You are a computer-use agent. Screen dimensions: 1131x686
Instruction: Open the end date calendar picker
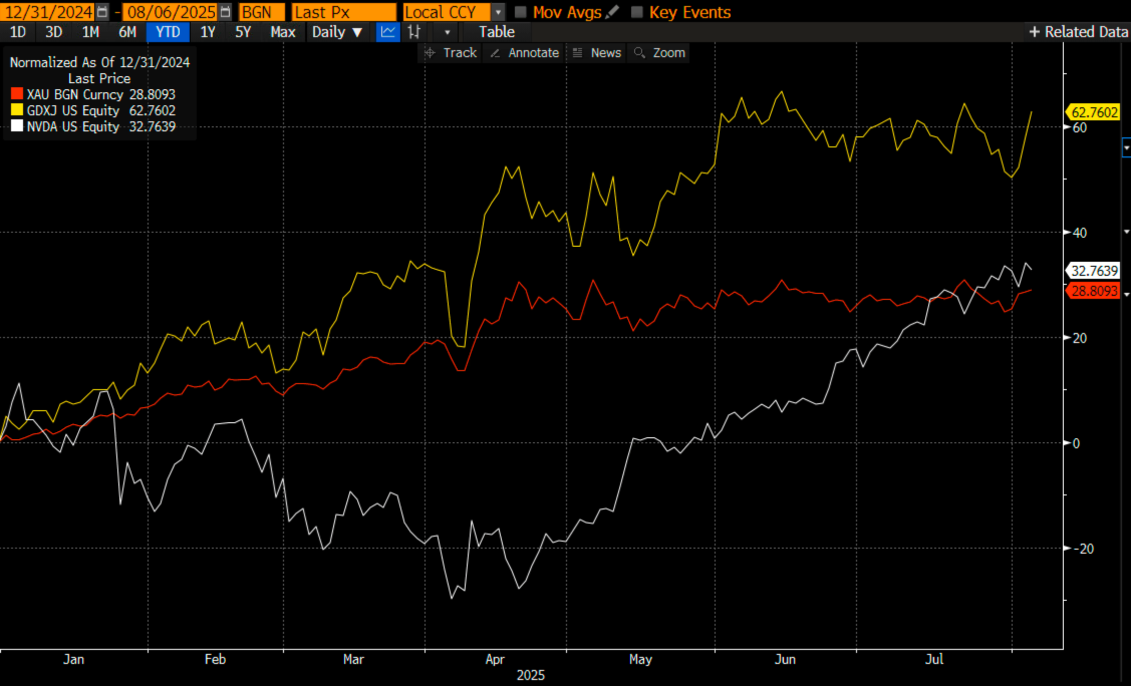tap(226, 12)
